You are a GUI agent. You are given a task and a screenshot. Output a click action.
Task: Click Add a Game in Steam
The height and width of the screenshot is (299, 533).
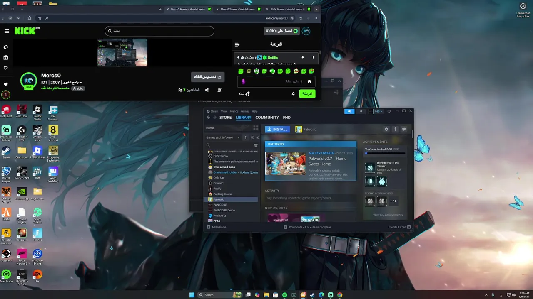[x=217, y=227]
